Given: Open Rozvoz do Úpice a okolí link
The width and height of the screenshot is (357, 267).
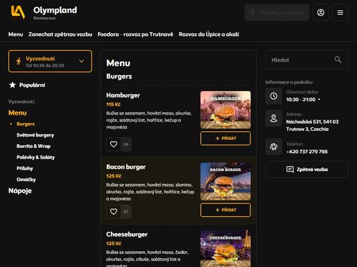Looking at the screenshot, I should [x=208, y=34].
